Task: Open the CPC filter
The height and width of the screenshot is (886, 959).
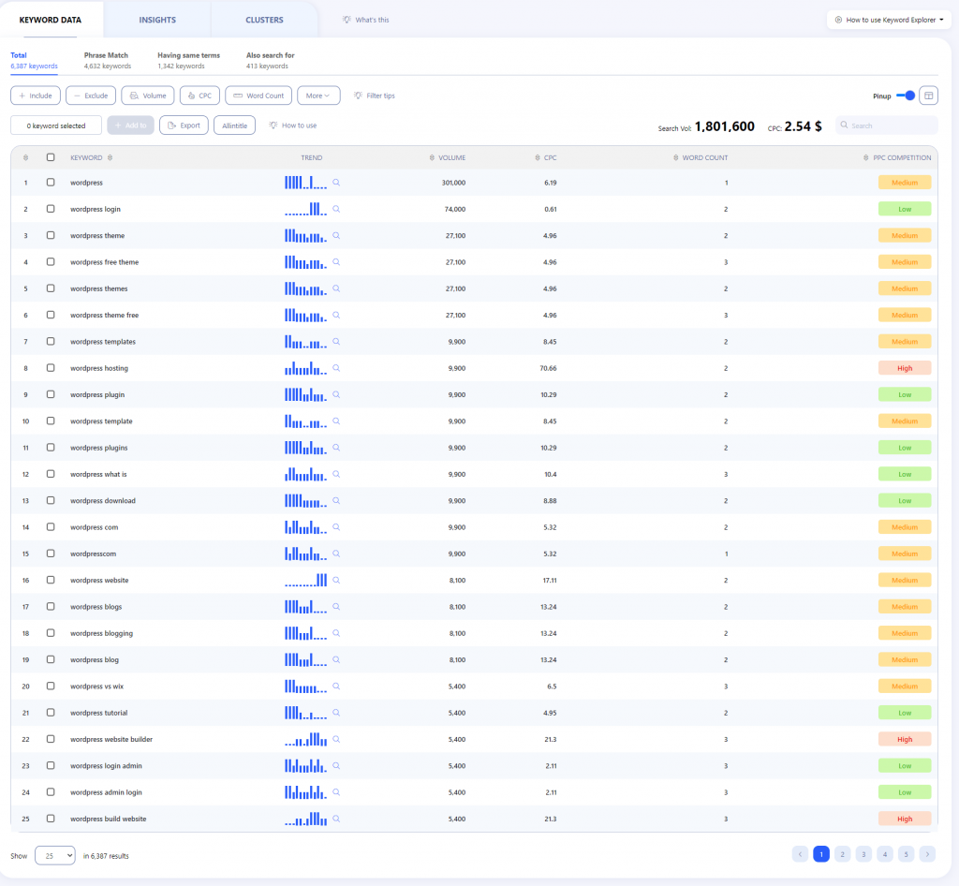Action: coord(200,96)
